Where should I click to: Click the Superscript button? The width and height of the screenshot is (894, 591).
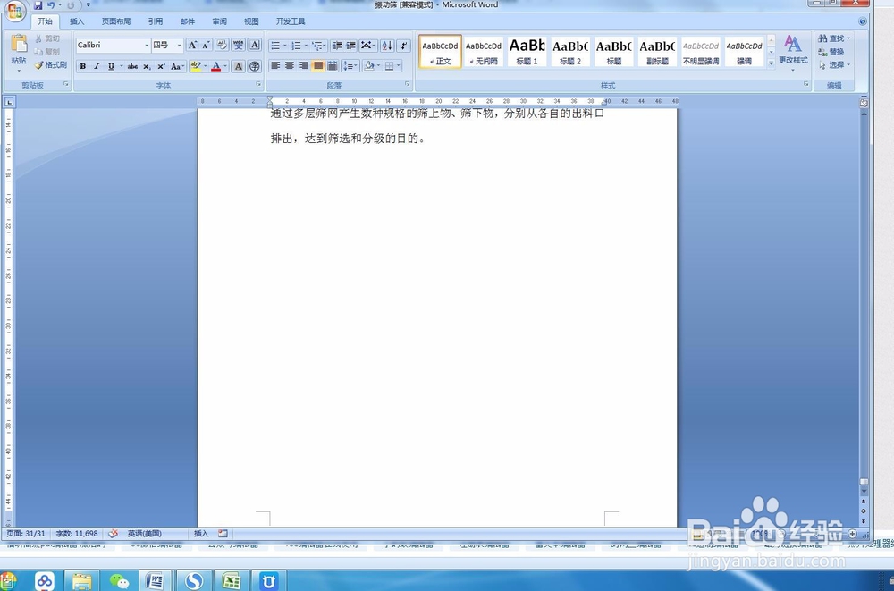pos(161,66)
